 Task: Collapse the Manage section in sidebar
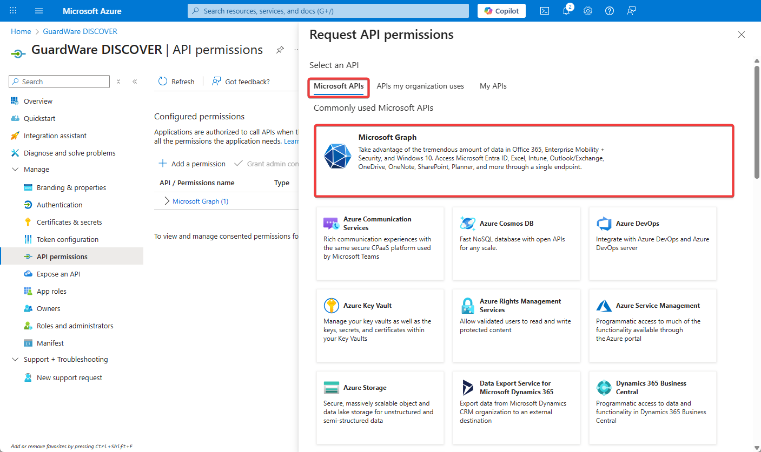[15, 170]
